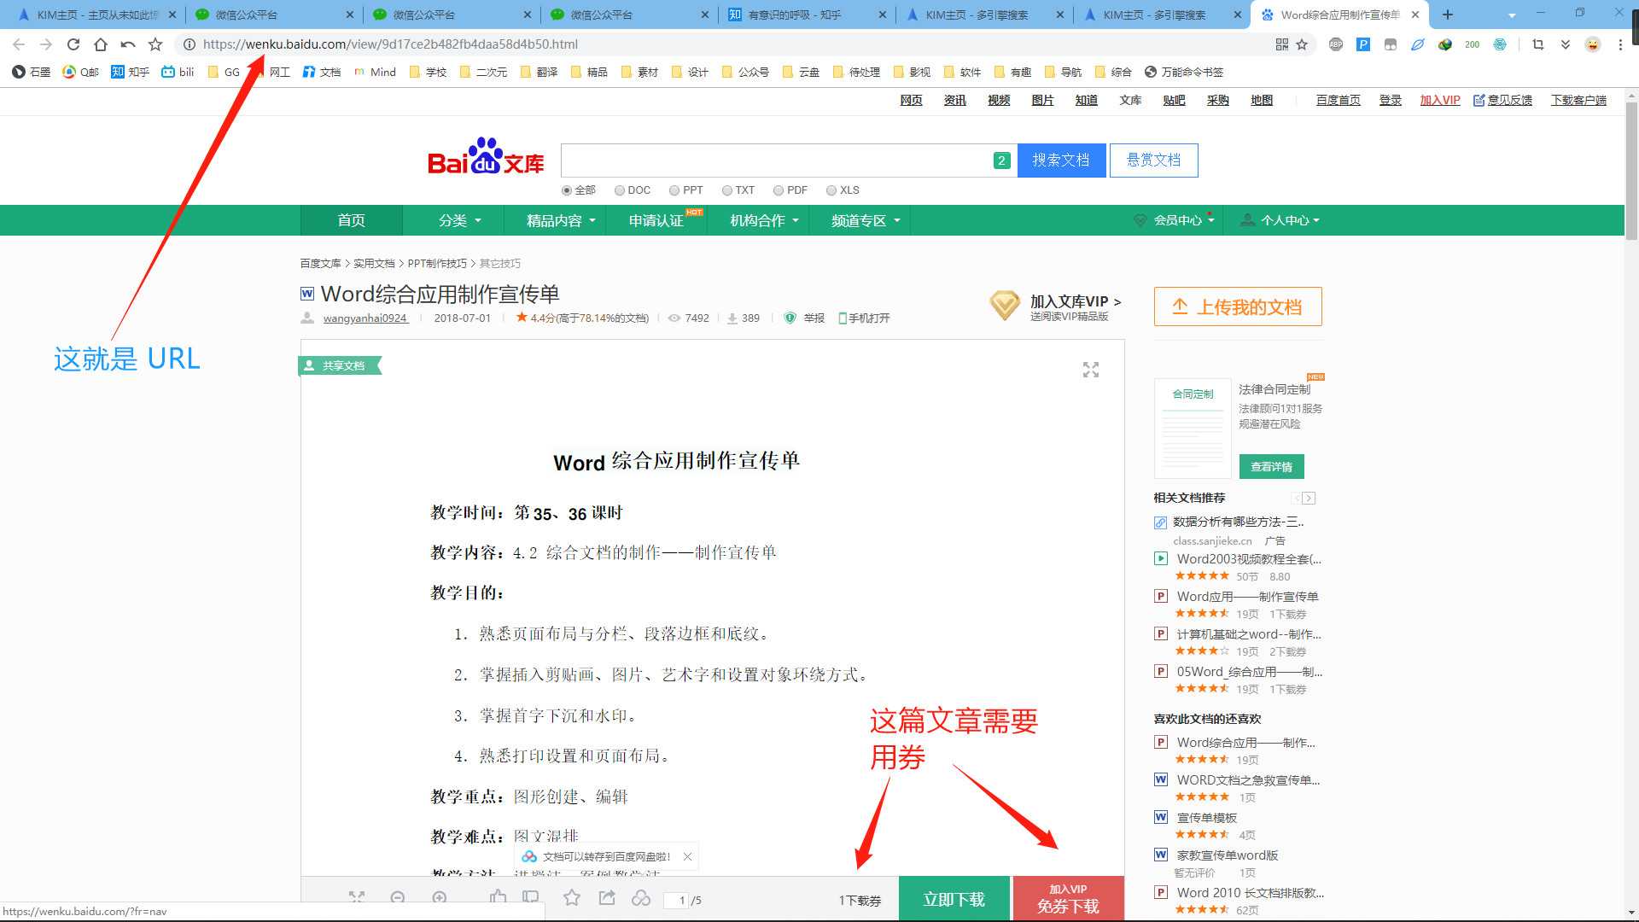
Task: Expand the 分类 dropdown menu
Action: 460,220
